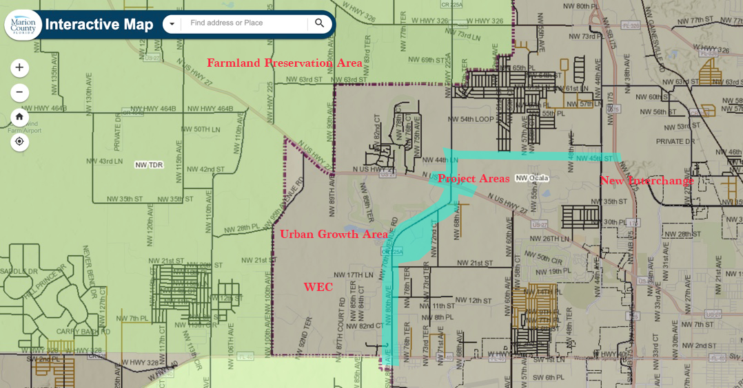Click the Marion County logo
Image resolution: width=743 pixels, height=388 pixels.
coord(23,25)
